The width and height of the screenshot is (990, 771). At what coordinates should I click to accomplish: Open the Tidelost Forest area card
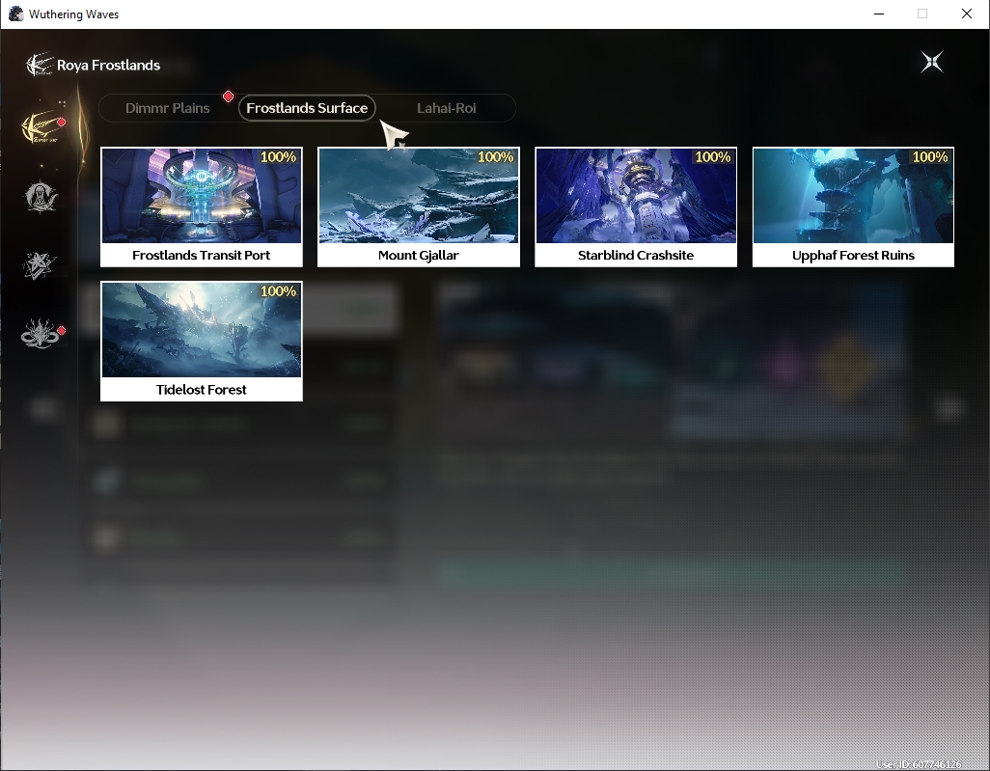[202, 342]
